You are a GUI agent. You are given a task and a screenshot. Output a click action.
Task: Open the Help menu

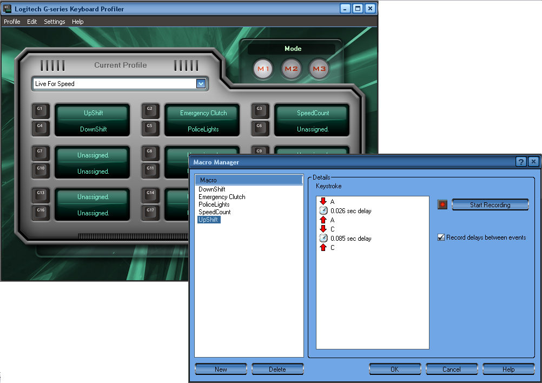pyautogui.click(x=78, y=22)
